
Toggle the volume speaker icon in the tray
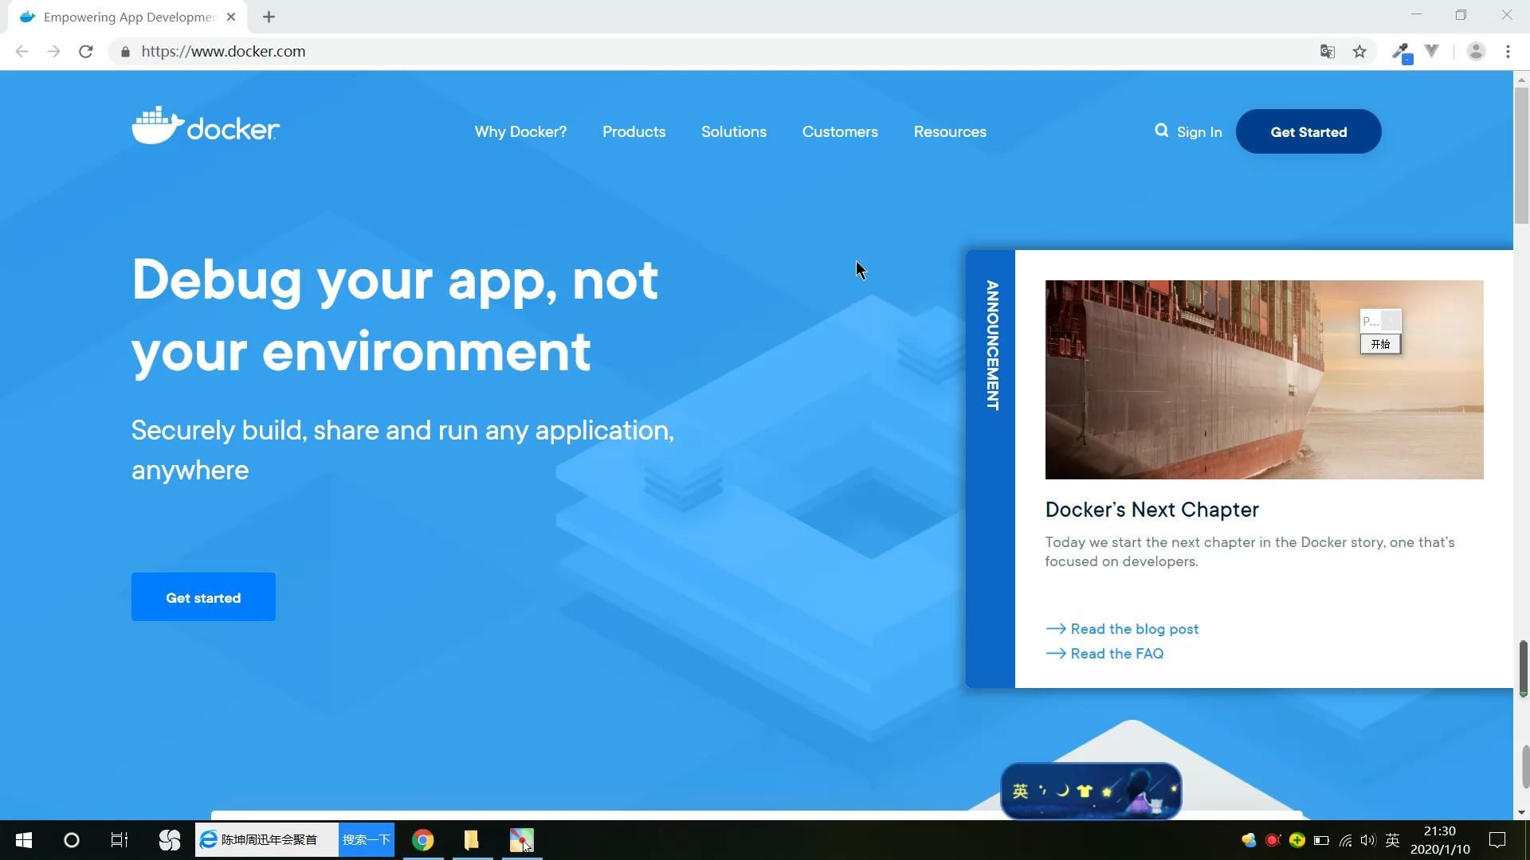(1367, 839)
